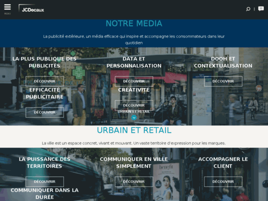268x201 pixels.
Task: Click the small Urbain et Retail label above chevron
Action: (x=134, y=112)
